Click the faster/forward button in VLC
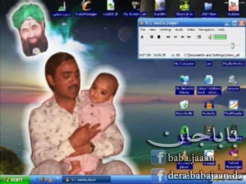246x184 pixels. point(182,37)
